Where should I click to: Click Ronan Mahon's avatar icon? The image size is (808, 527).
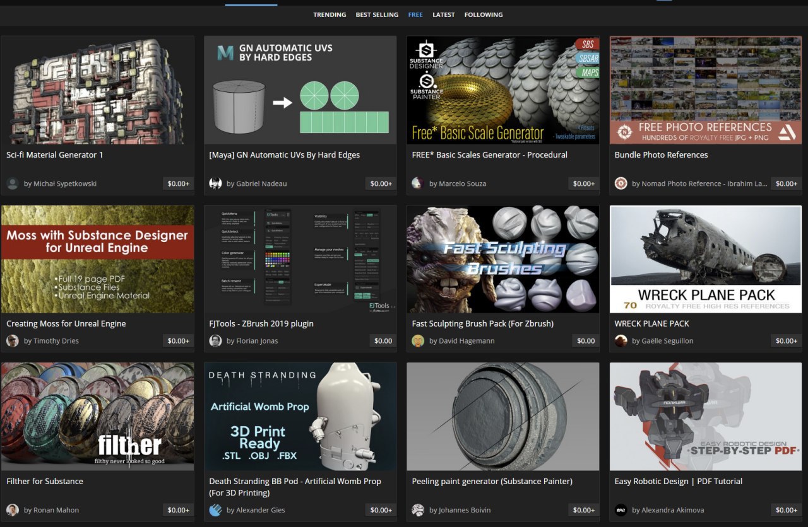pos(13,510)
